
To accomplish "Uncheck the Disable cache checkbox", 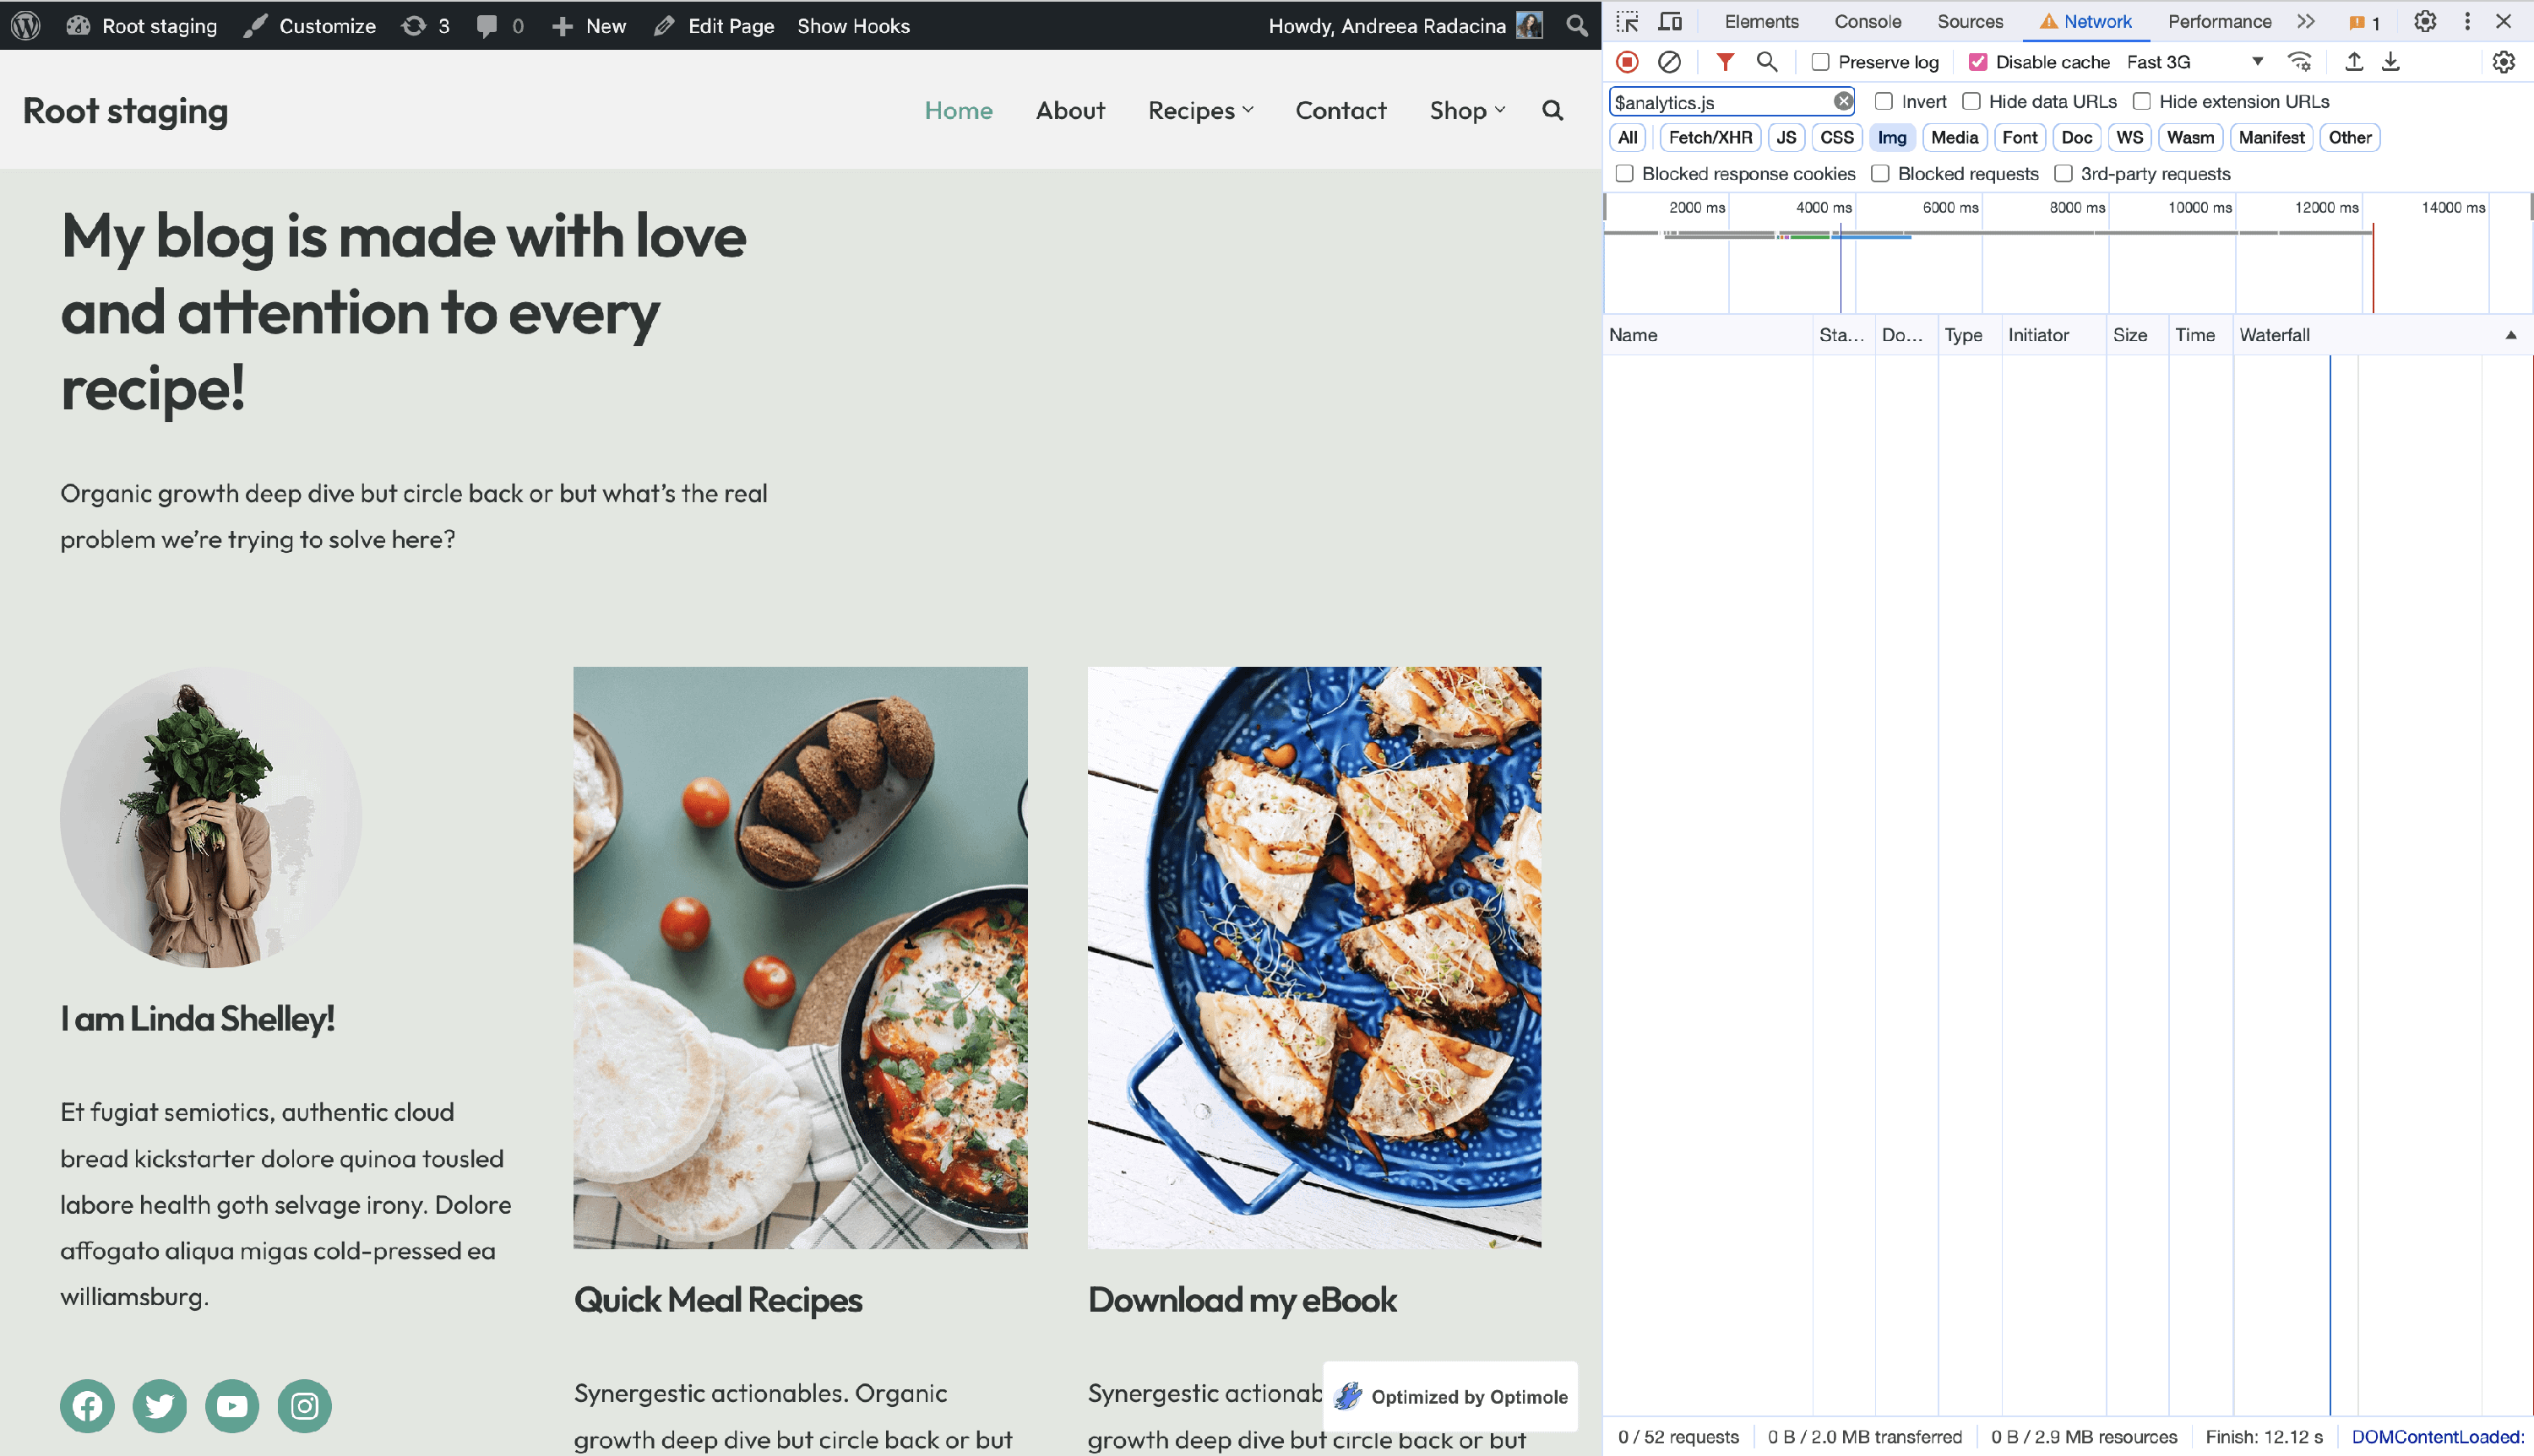I will point(1977,62).
